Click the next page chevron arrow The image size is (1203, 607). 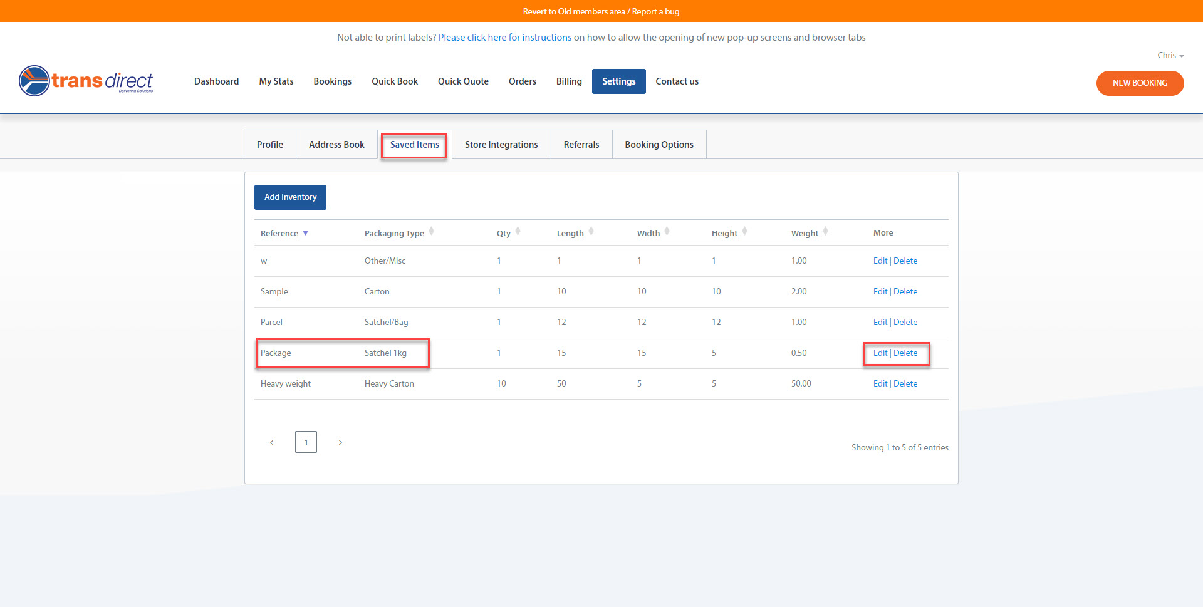point(340,442)
